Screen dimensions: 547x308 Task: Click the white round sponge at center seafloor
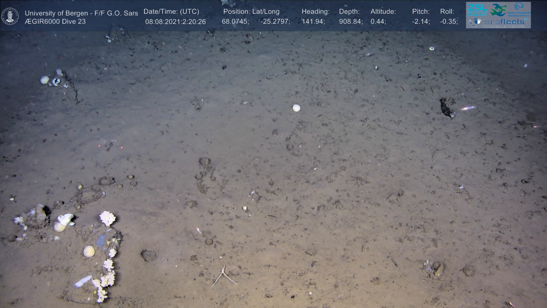point(296,108)
